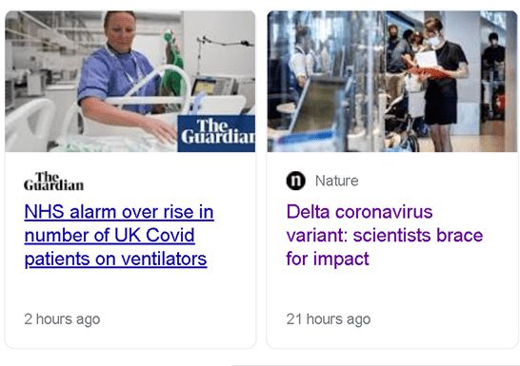Click the '2 hours ago' timestamp
This screenshot has height=366, width=520.
(x=62, y=319)
